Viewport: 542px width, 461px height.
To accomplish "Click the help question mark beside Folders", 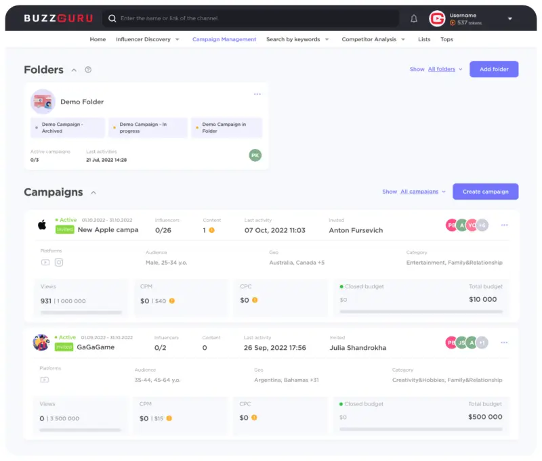I will [88, 70].
